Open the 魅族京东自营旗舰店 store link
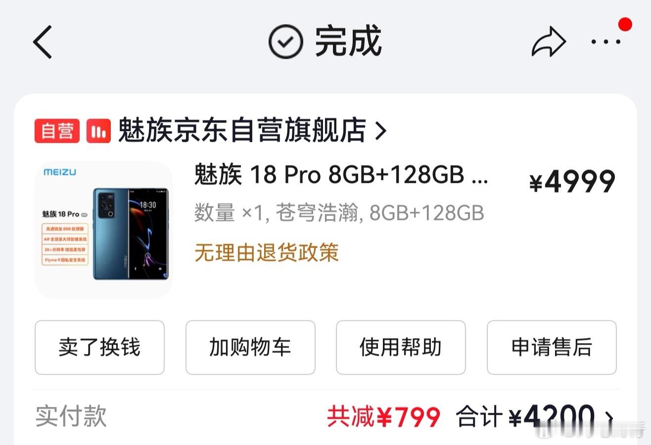 [242, 131]
